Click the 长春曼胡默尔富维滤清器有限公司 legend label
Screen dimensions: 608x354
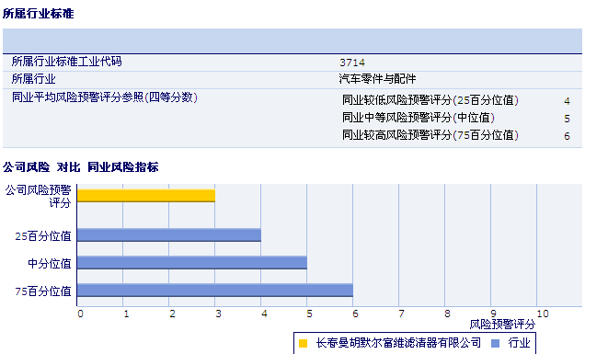click(398, 343)
